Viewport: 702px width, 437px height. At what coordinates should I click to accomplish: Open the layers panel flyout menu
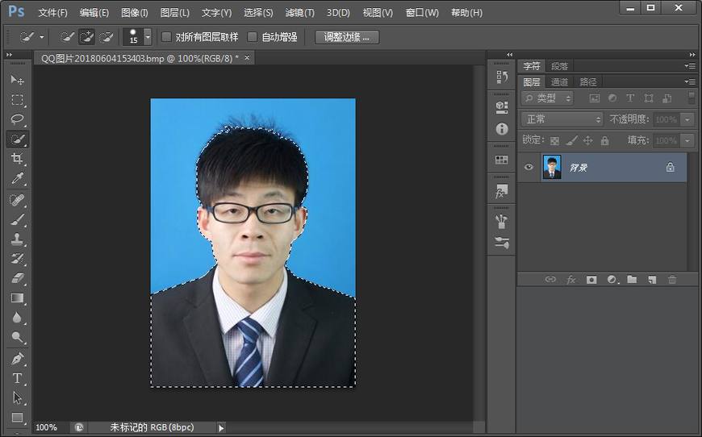pyautogui.click(x=689, y=81)
